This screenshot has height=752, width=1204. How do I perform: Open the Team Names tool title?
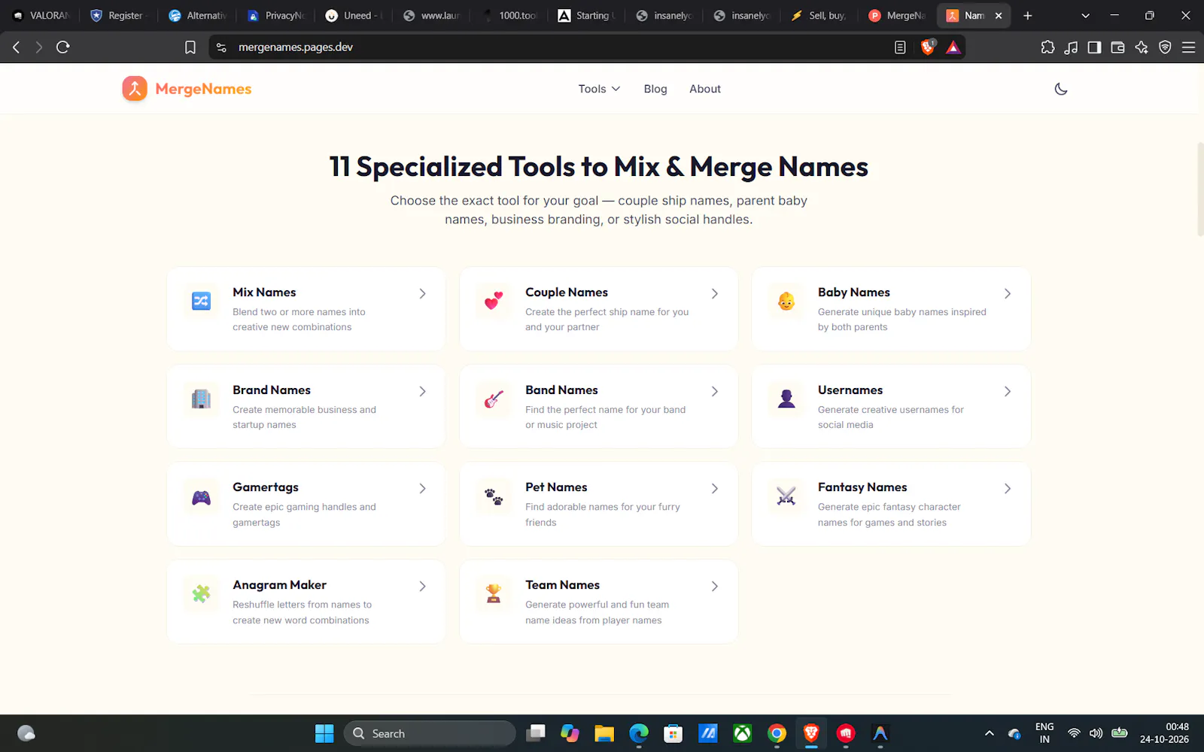(562, 585)
